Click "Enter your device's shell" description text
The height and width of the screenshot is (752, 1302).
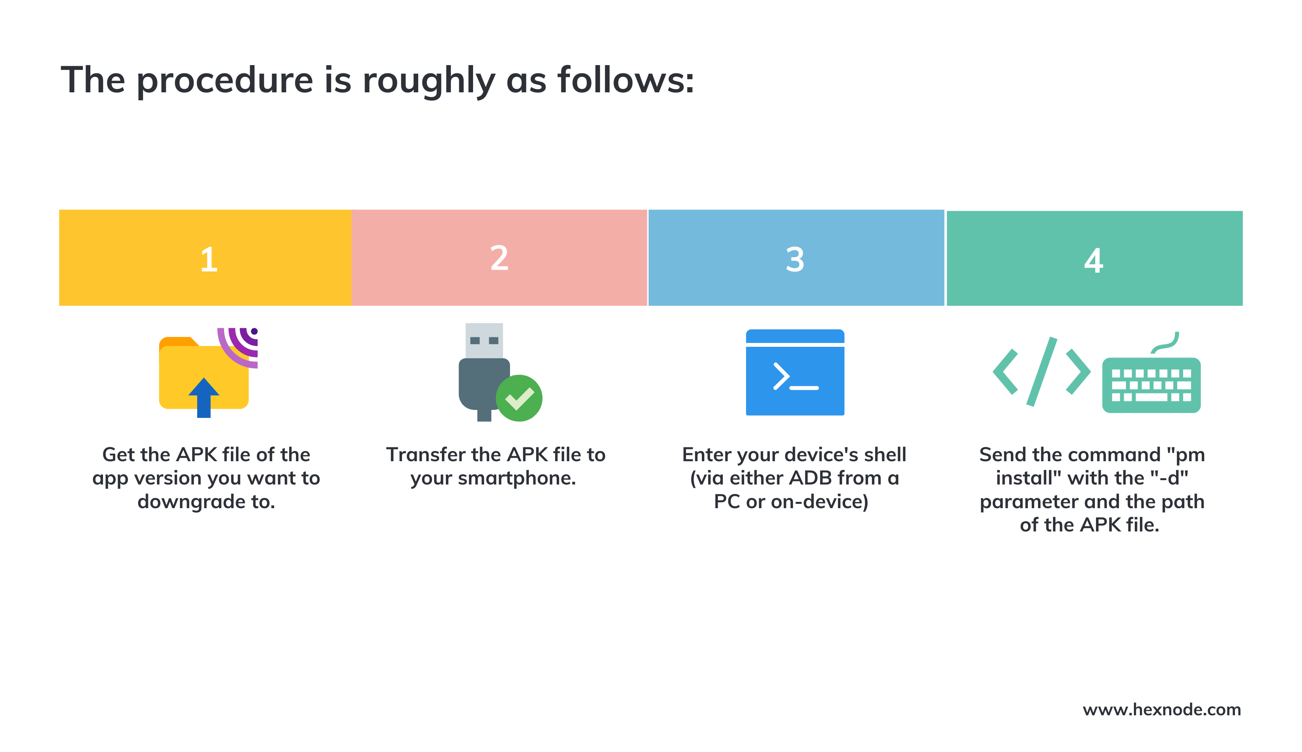[x=794, y=478]
